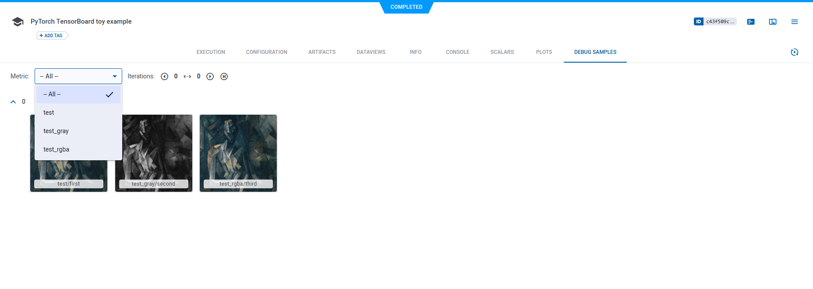The width and height of the screenshot is (813, 289).
Task: Jump to the latest iteration icon
Action: (224, 77)
